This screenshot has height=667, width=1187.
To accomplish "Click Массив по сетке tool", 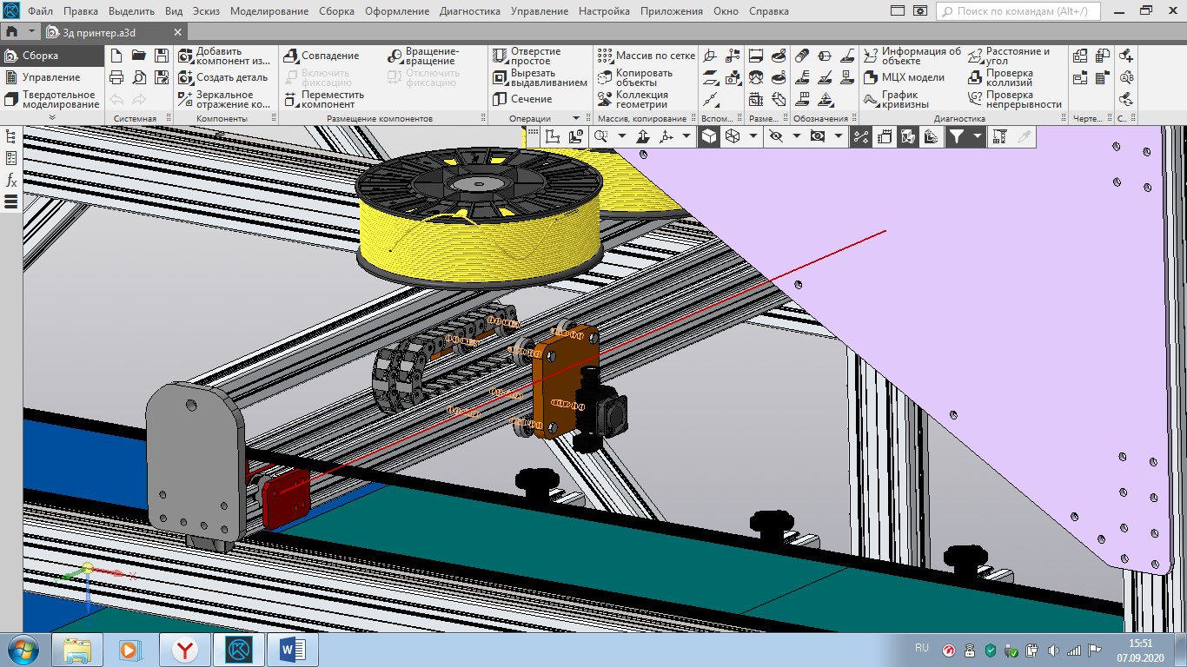I will 647,56.
